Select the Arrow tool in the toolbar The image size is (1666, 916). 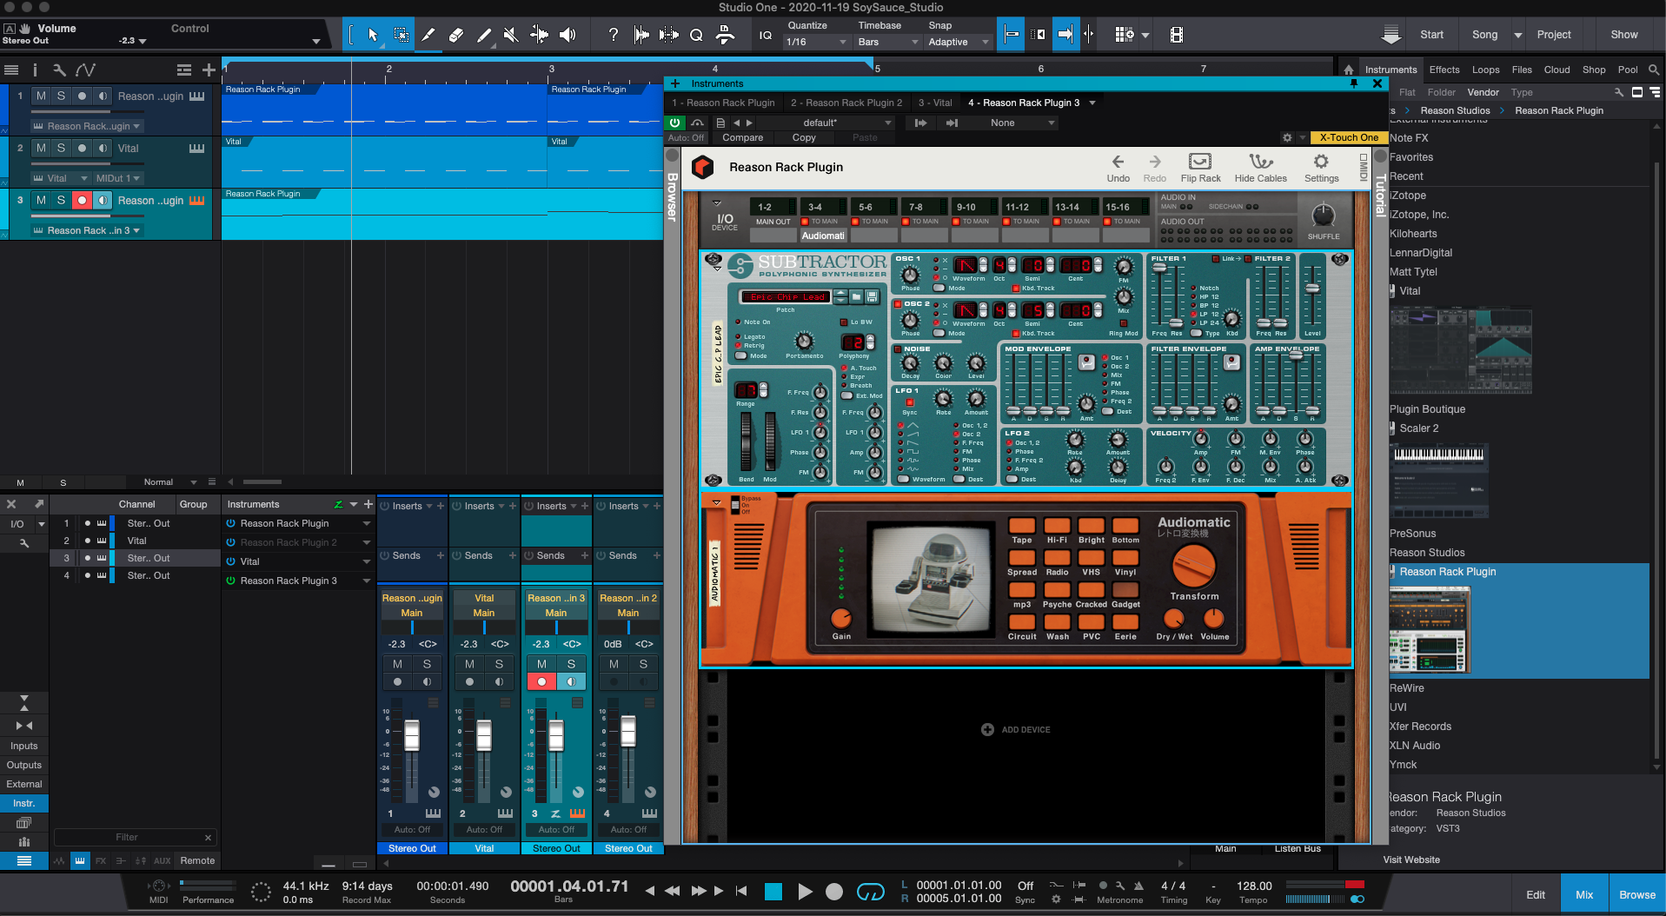(373, 35)
